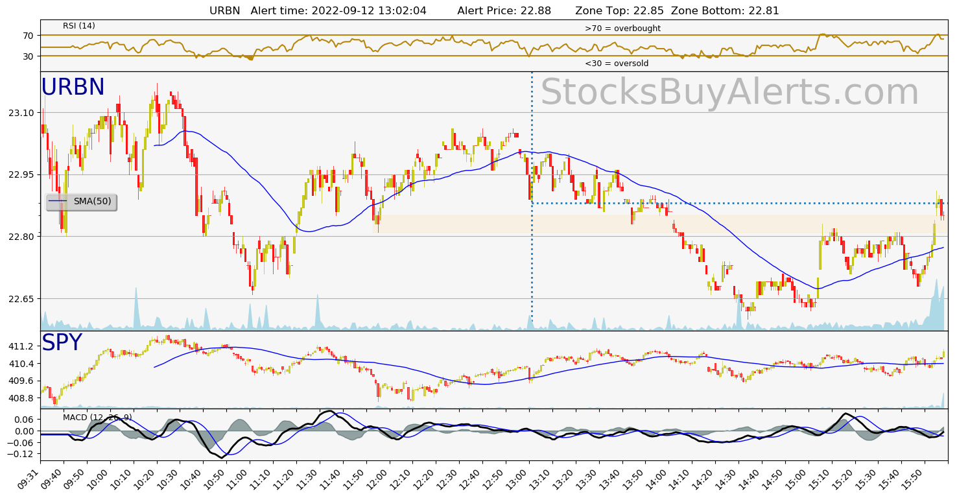Click the MACD (12, 26, 9) label
This screenshot has height=498, width=957.
[x=97, y=417]
